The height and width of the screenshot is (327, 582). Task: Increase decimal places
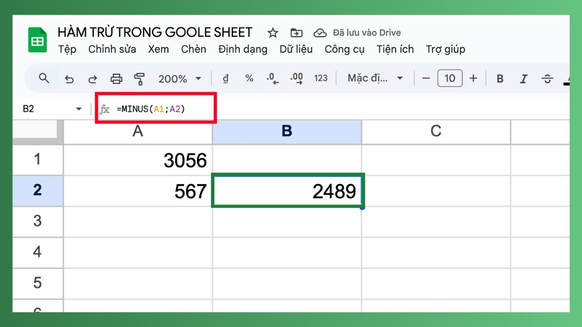coord(296,78)
